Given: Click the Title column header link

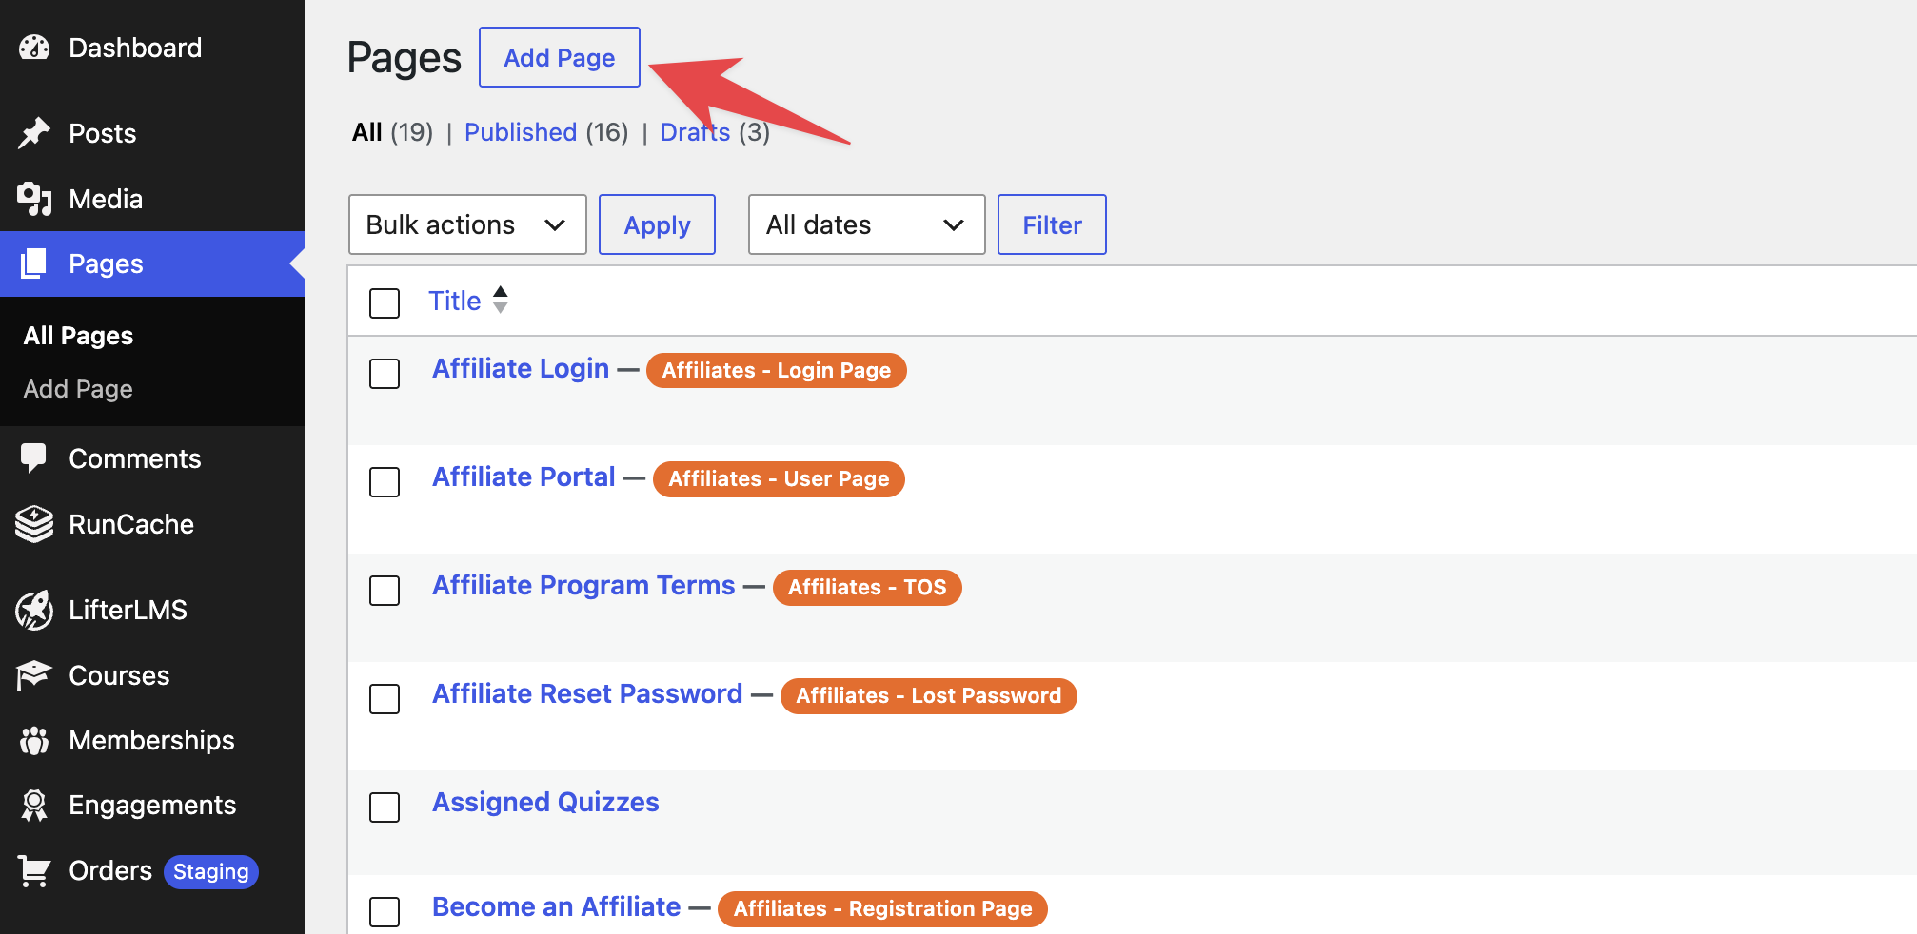Looking at the screenshot, I should (x=455, y=301).
